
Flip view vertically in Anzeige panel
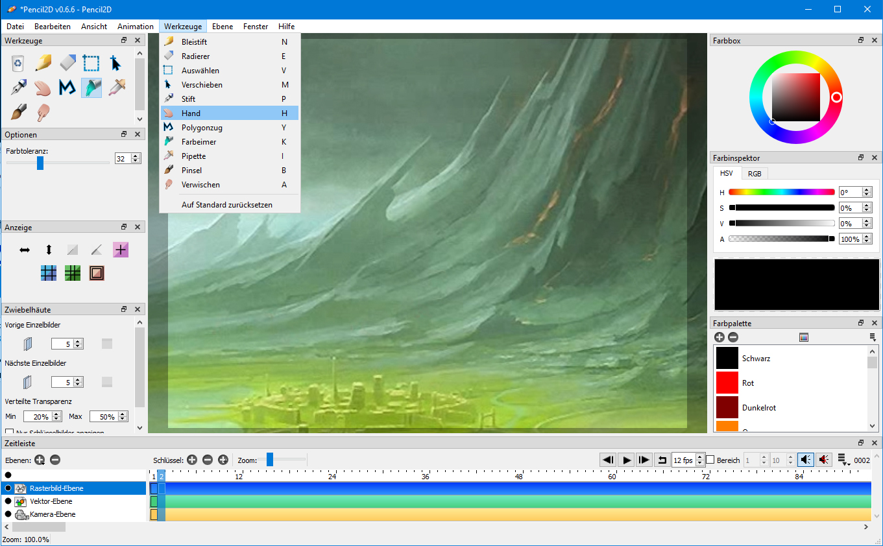coord(49,250)
